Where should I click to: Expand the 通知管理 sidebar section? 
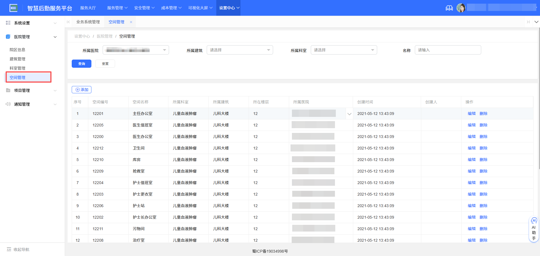tap(31, 104)
